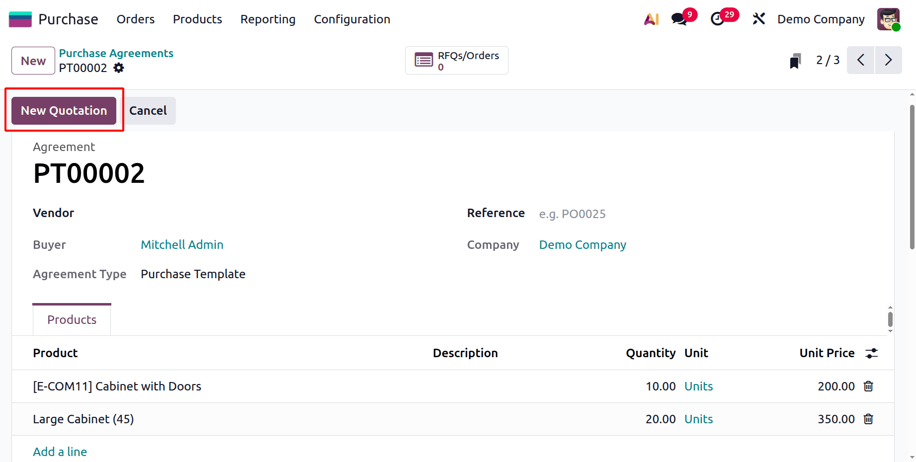The height and width of the screenshot is (462, 916).
Task: Open the Mitchell Admin buyer link
Action: coord(182,244)
